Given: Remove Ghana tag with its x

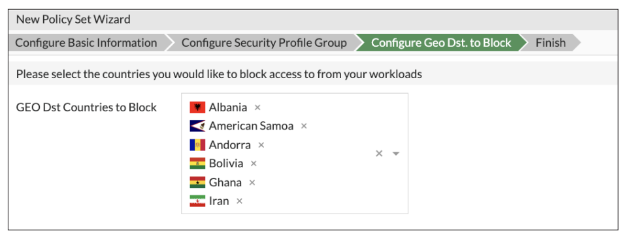Looking at the screenshot, I should 252,182.
